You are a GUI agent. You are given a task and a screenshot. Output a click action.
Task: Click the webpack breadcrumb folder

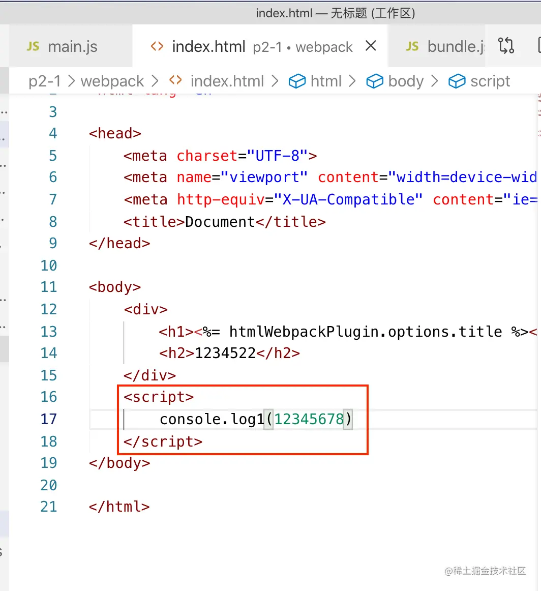pyautogui.click(x=112, y=81)
